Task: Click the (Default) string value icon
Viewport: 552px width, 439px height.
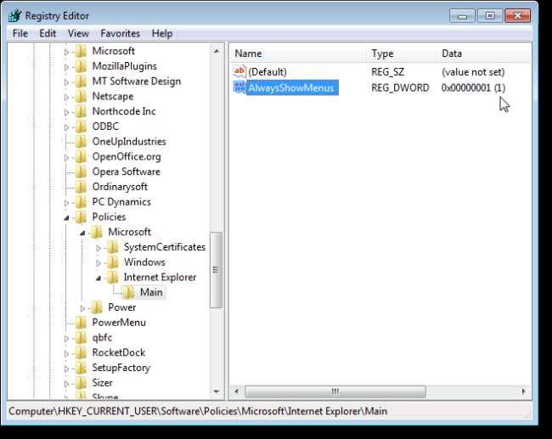Action: pos(239,71)
